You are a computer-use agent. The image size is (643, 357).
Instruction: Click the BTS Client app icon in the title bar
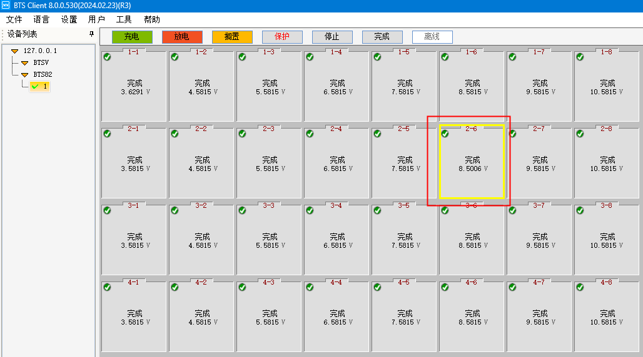tap(6, 6)
